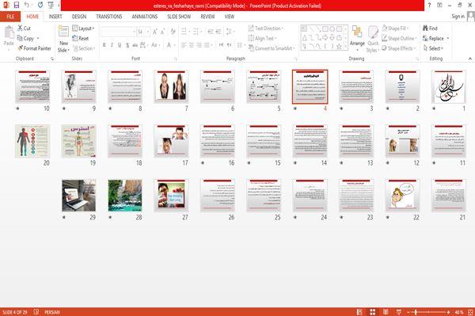Clear all formatting icon
This screenshot has width=475, height=316.
(x=173, y=31)
